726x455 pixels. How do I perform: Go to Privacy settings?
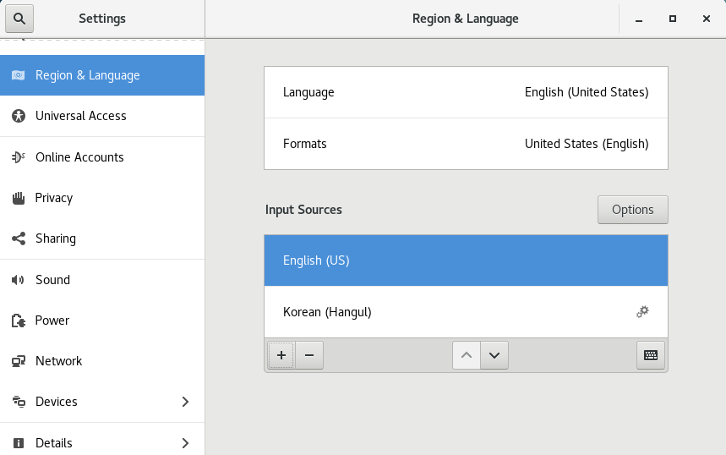(102, 198)
